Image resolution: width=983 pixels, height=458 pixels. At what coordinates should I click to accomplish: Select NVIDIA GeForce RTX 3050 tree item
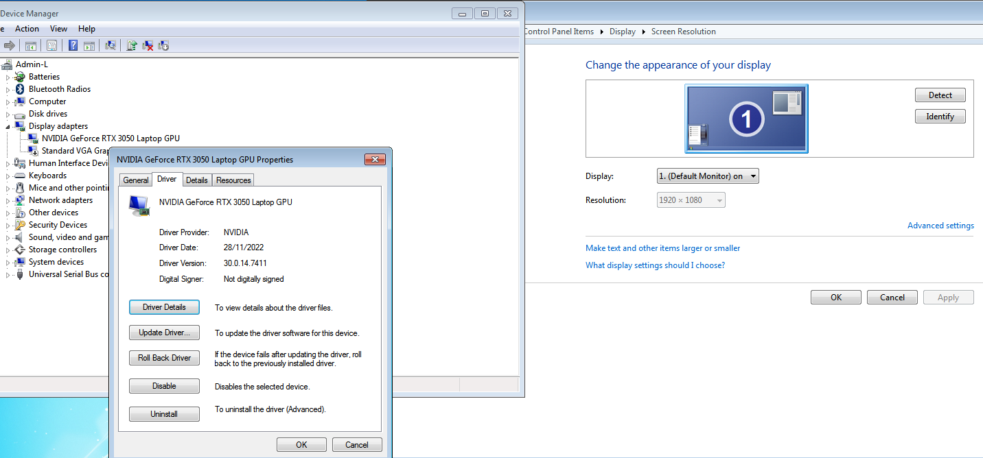point(111,138)
